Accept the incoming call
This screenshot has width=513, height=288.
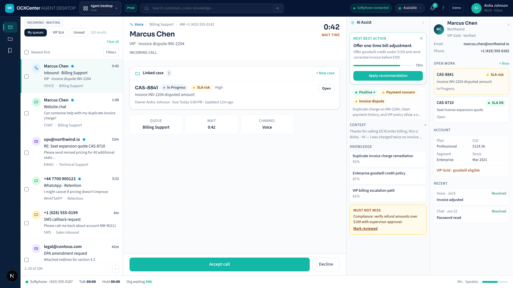pos(220,264)
